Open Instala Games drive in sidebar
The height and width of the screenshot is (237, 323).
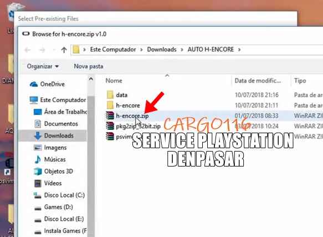pos(65,231)
